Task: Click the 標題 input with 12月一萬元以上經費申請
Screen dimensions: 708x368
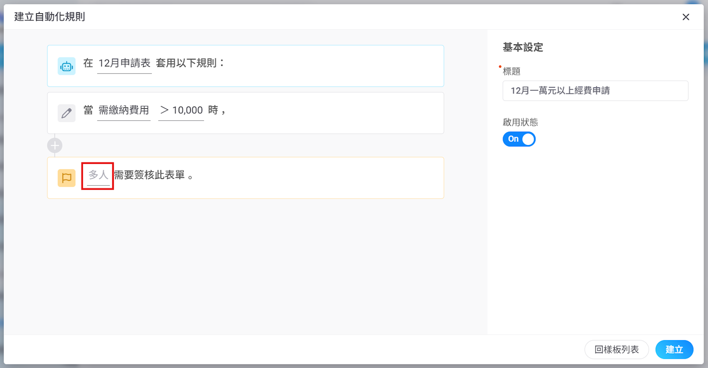Action: click(595, 91)
